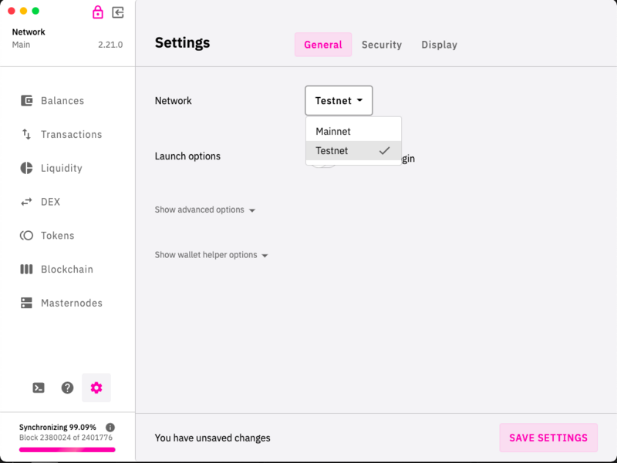Image resolution: width=617 pixels, height=463 pixels.
Task: Open Liquidity via the pie-chart icon
Action: click(27, 168)
